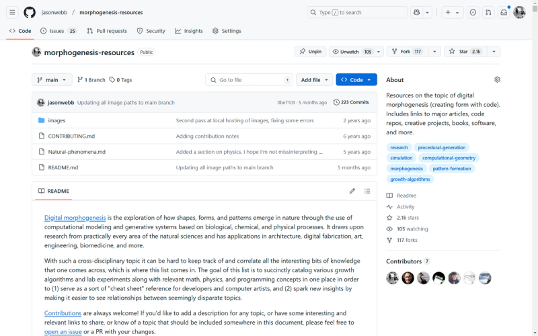This screenshot has width=538, height=336.
Task: Open the Copilot icon in header
Action: click(x=416, y=12)
